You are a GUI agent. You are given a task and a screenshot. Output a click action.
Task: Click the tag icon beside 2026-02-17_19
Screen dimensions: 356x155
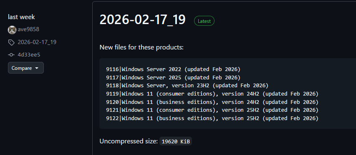(x=11, y=42)
